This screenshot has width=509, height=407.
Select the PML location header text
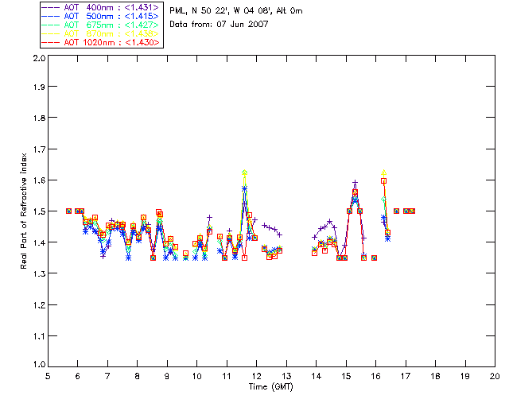pos(236,11)
